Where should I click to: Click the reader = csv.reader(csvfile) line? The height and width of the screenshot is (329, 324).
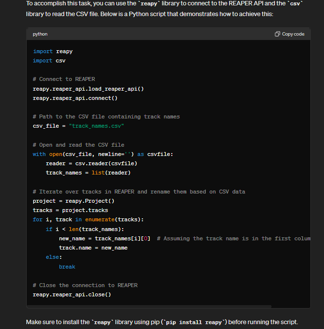point(91,163)
